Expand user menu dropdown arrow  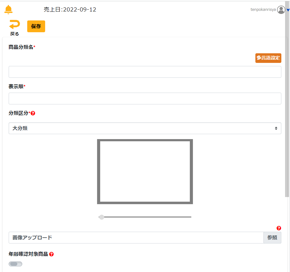288,10
